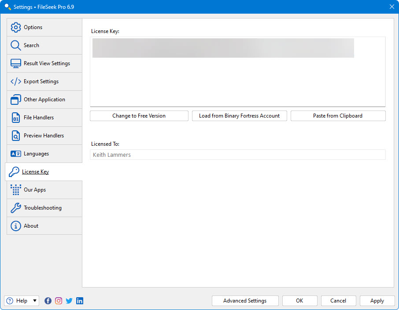Open the LinkedIn icon link
Viewport: 399px width, 310px height.
80,301
